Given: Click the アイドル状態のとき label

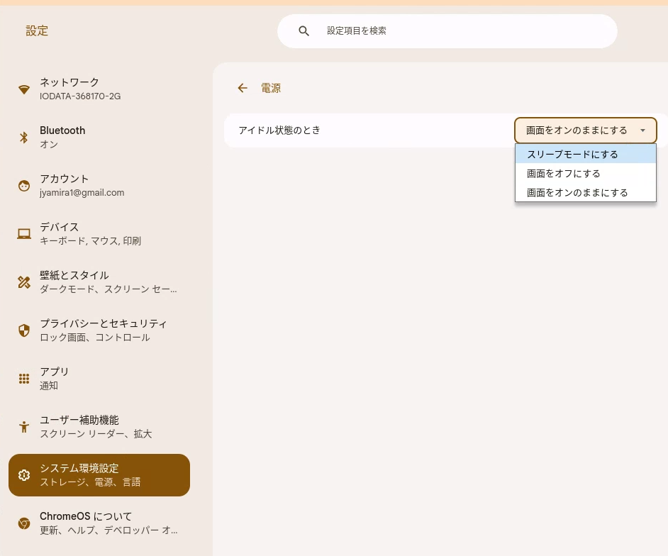Looking at the screenshot, I should pos(279,130).
